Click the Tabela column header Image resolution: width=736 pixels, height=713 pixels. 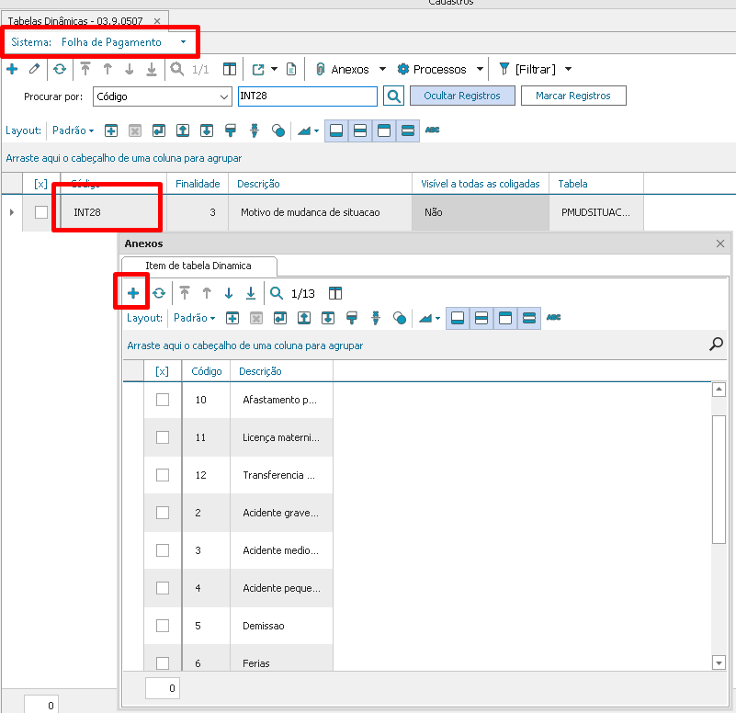(x=596, y=184)
